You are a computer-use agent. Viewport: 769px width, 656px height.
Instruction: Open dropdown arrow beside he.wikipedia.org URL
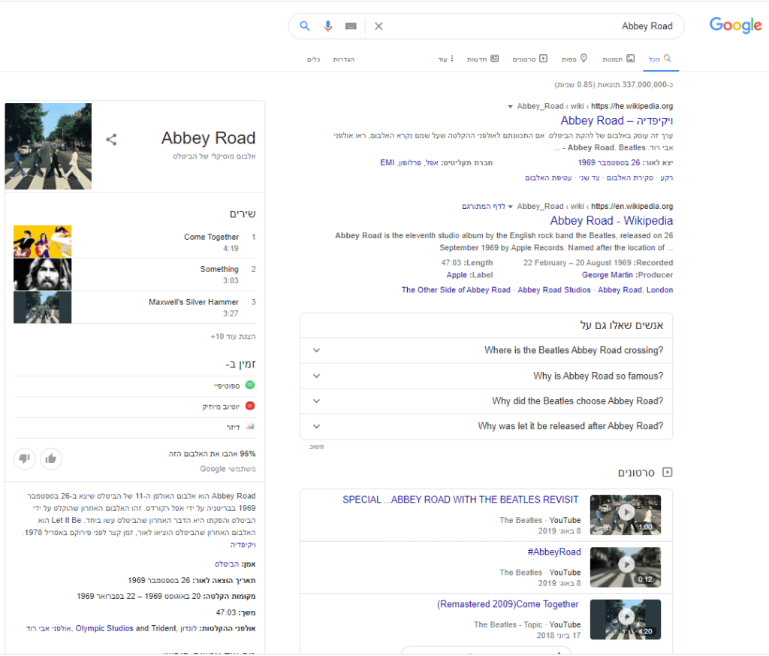pyautogui.click(x=510, y=107)
